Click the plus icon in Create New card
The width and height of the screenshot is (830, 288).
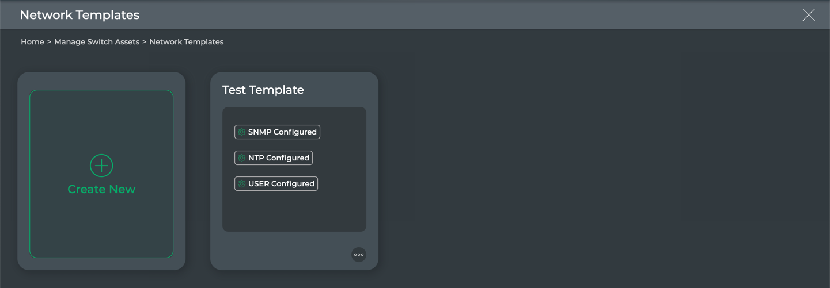tap(101, 166)
